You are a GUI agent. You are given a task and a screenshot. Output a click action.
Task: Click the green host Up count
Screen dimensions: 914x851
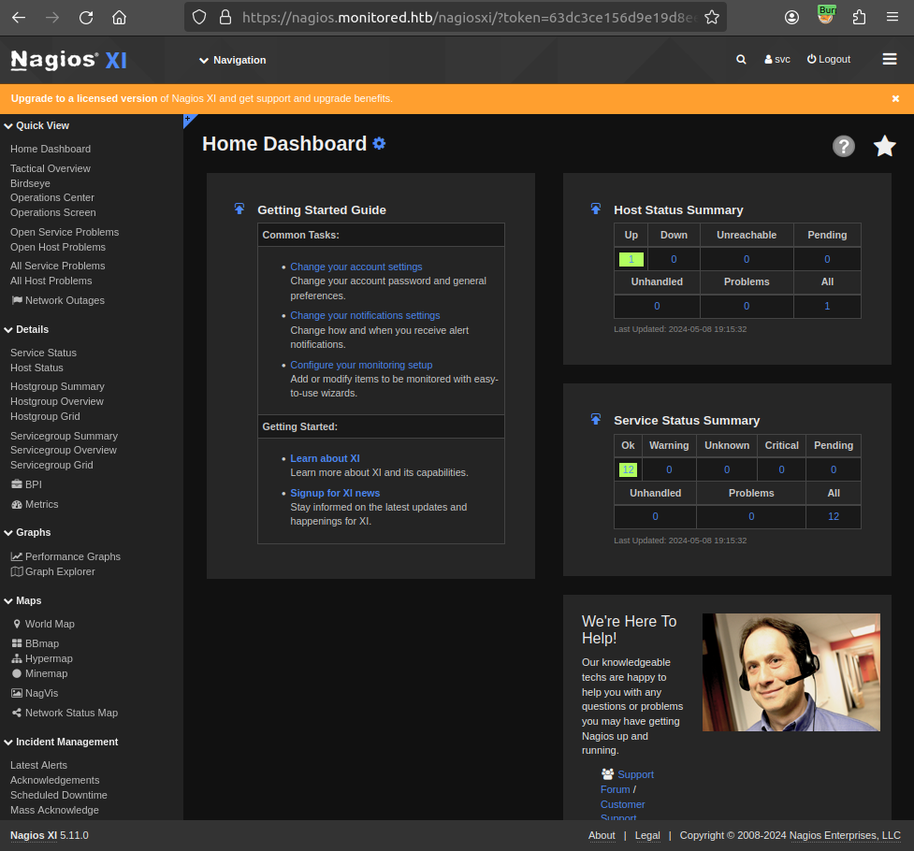tap(631, 259)
